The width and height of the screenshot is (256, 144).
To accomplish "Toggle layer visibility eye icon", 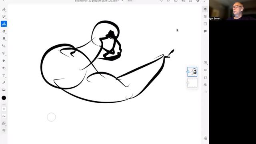I will click(x=205, y=70).
